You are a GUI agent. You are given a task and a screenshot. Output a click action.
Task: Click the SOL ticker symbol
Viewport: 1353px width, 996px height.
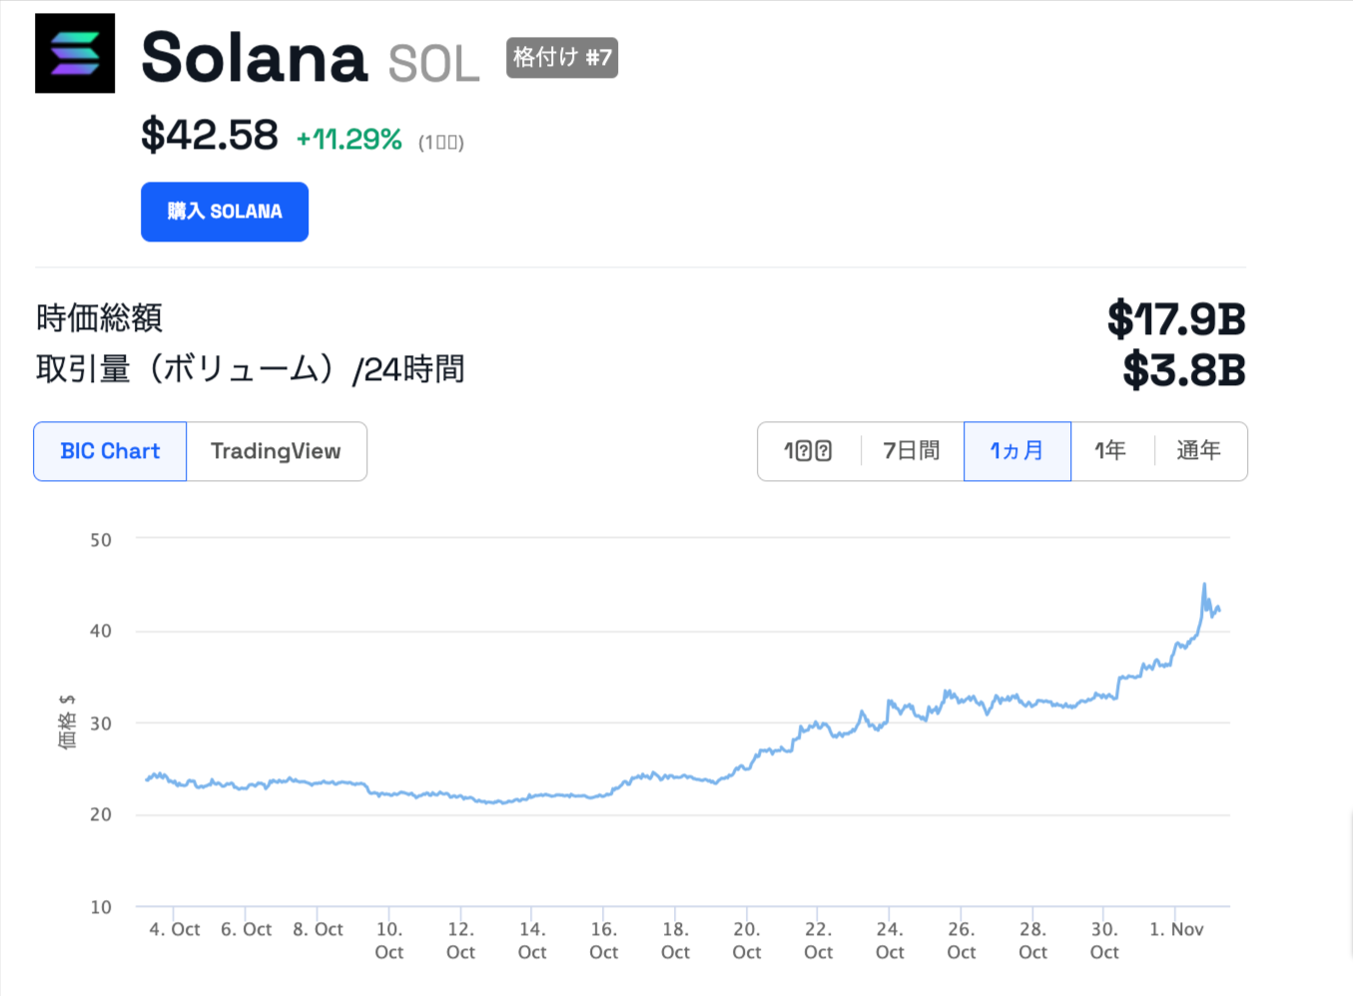coord(433,65)
